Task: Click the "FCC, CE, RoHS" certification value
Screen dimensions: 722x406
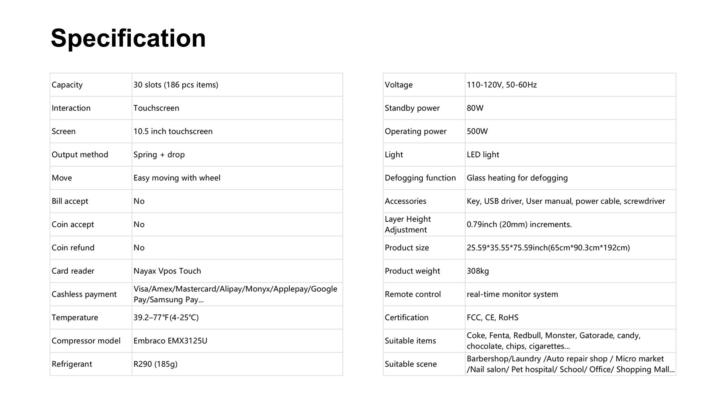Action: (492, 318)
